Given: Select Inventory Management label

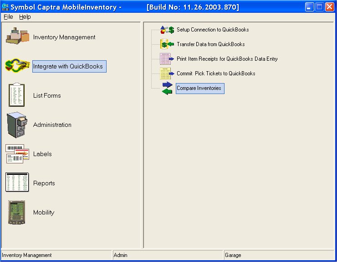Looking at the screenshot, I should 64,37.
